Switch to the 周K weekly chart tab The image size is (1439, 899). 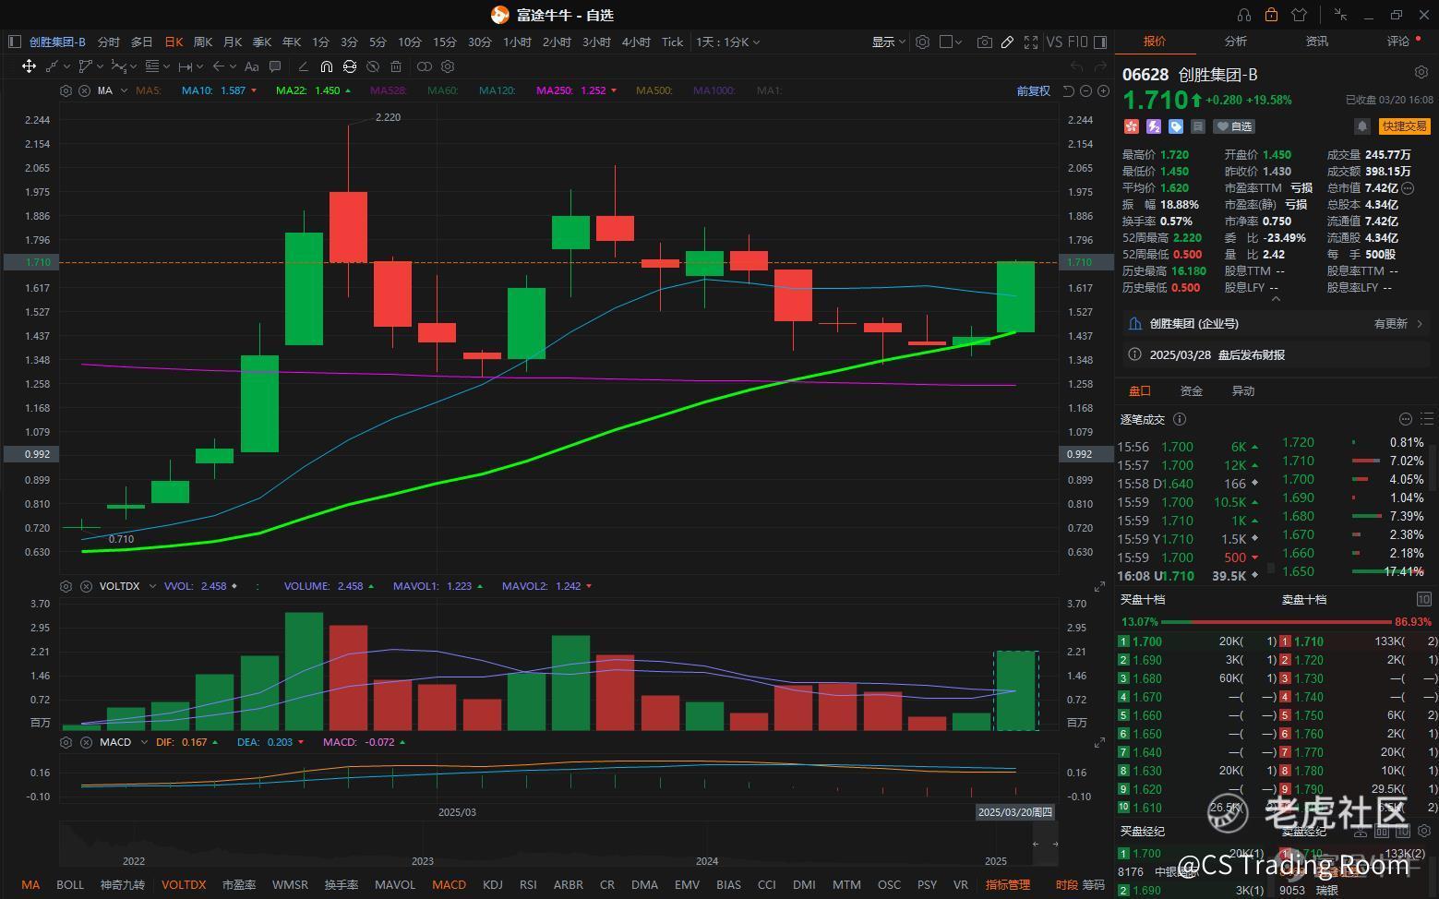203,42
